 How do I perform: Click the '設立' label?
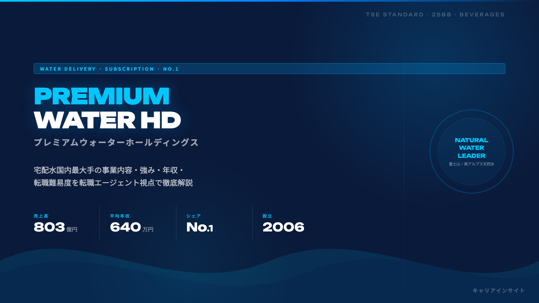267,216
